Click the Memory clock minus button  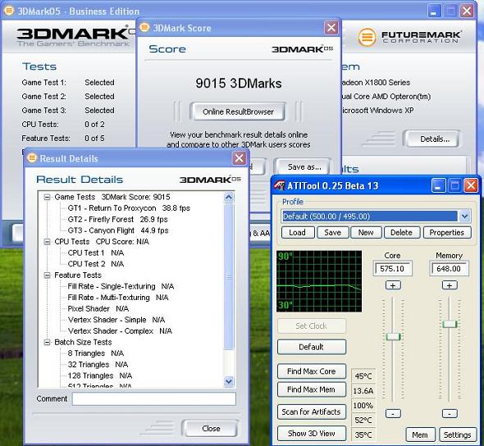click(x=450, y=413)
